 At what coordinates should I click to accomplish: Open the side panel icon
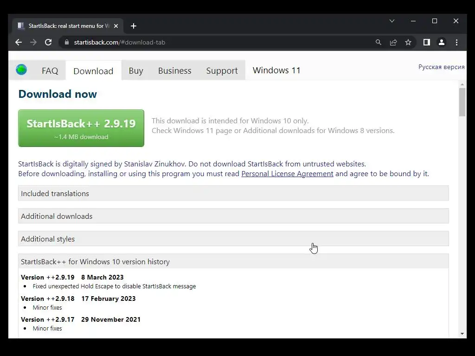[427, 42]
